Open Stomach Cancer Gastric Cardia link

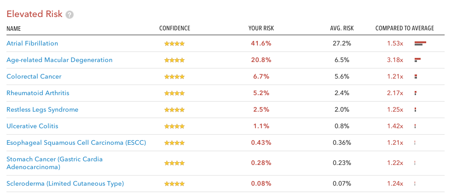(x=54, y=159)
